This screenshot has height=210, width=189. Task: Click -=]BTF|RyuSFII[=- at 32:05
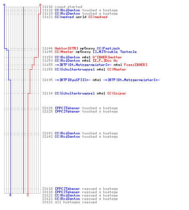coord(73,80)
